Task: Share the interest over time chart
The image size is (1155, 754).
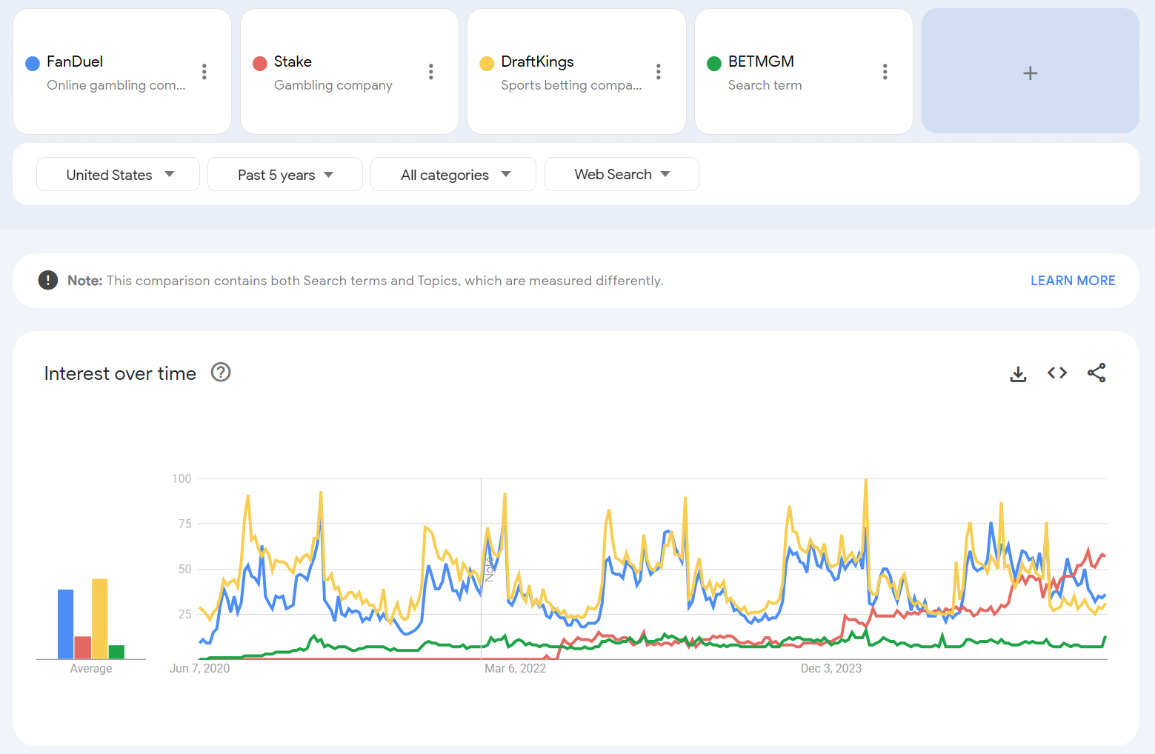Action: click(1096, 373)
